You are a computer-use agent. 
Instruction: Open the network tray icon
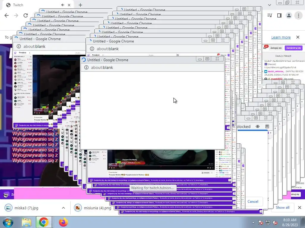268,222
